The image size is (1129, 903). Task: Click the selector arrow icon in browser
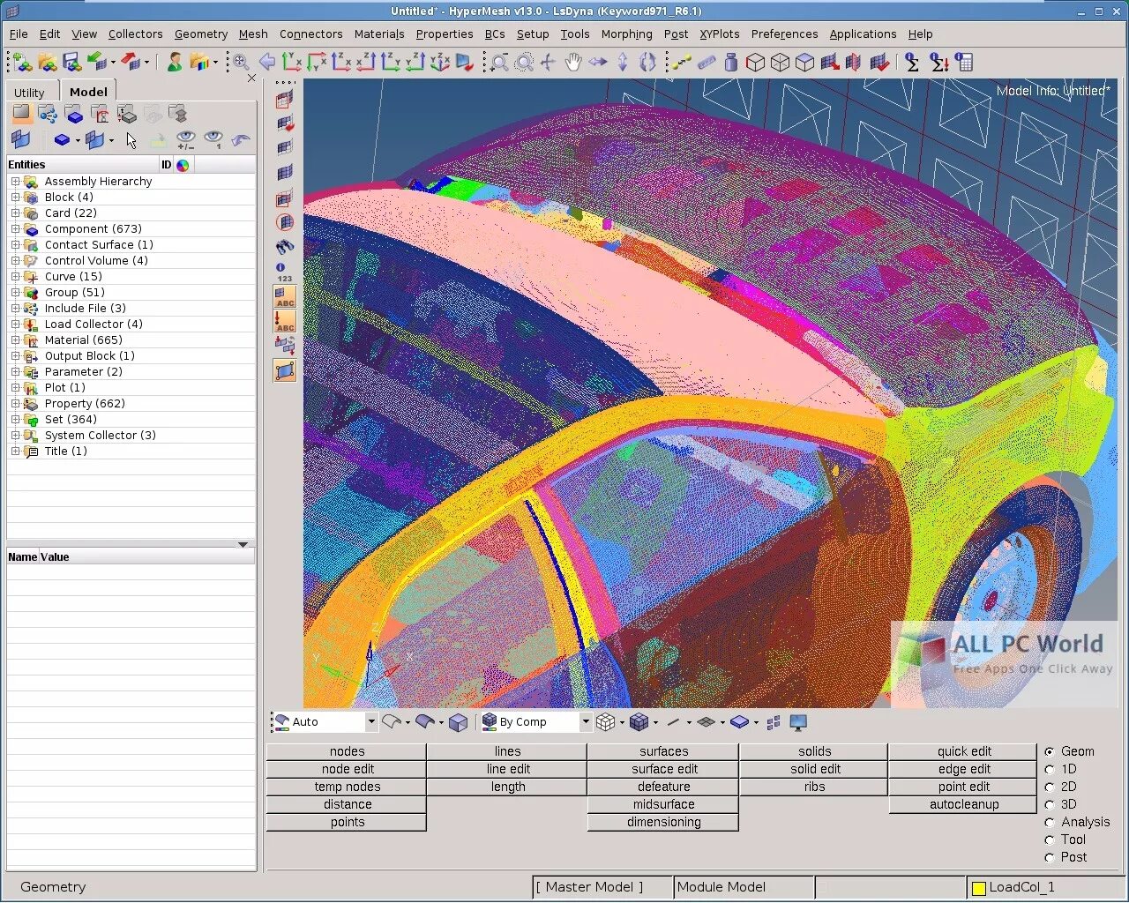[x=131, y=140]
